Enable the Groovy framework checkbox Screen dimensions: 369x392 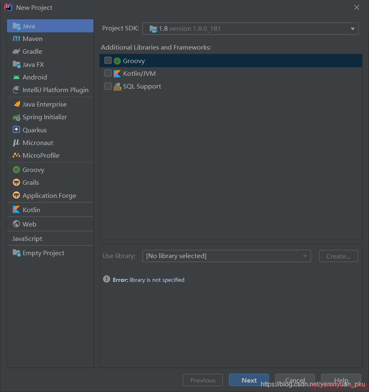point(108,60)
